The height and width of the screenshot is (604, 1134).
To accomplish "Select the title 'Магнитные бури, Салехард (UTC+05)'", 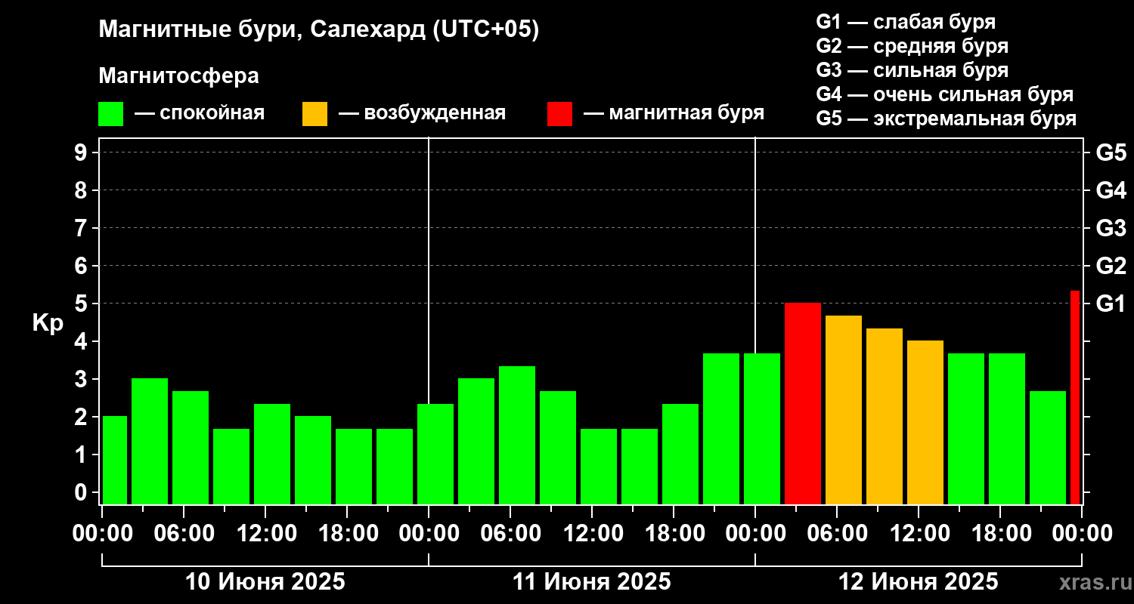I will pyautogui.click(x=319, y=29).
